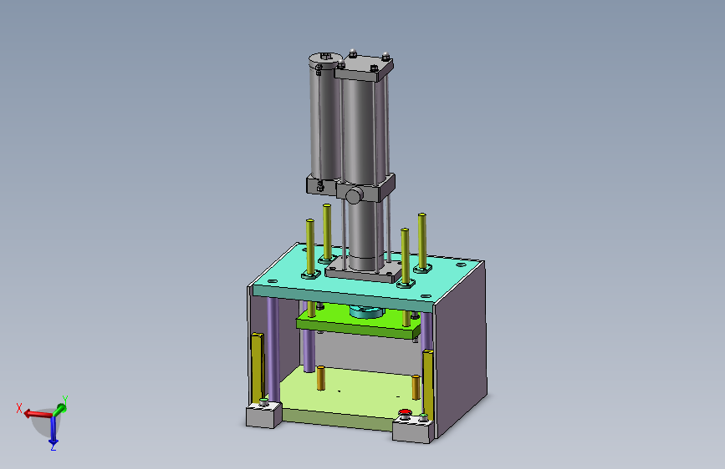This screenshot has width=725, height=469.
Task: Click the round port on the cylinder's middle bracket
Action: point(354,195)
